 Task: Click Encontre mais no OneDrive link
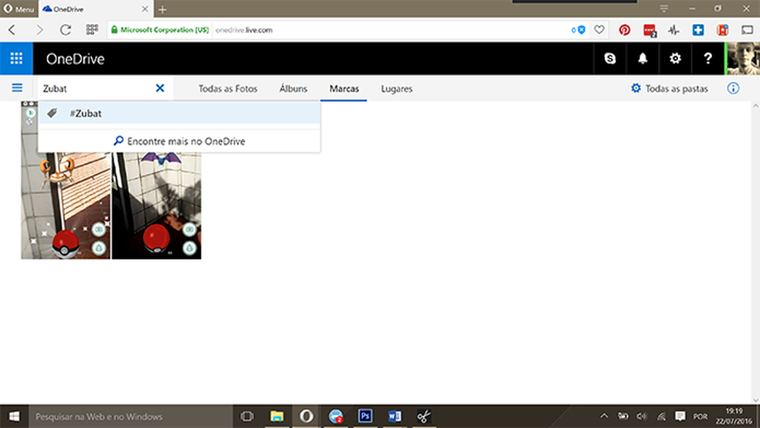(179, 141)
